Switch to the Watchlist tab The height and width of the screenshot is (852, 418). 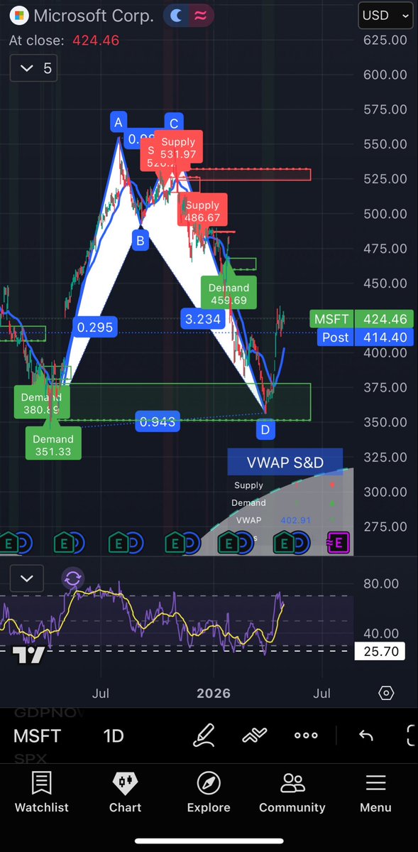point(41,792)
